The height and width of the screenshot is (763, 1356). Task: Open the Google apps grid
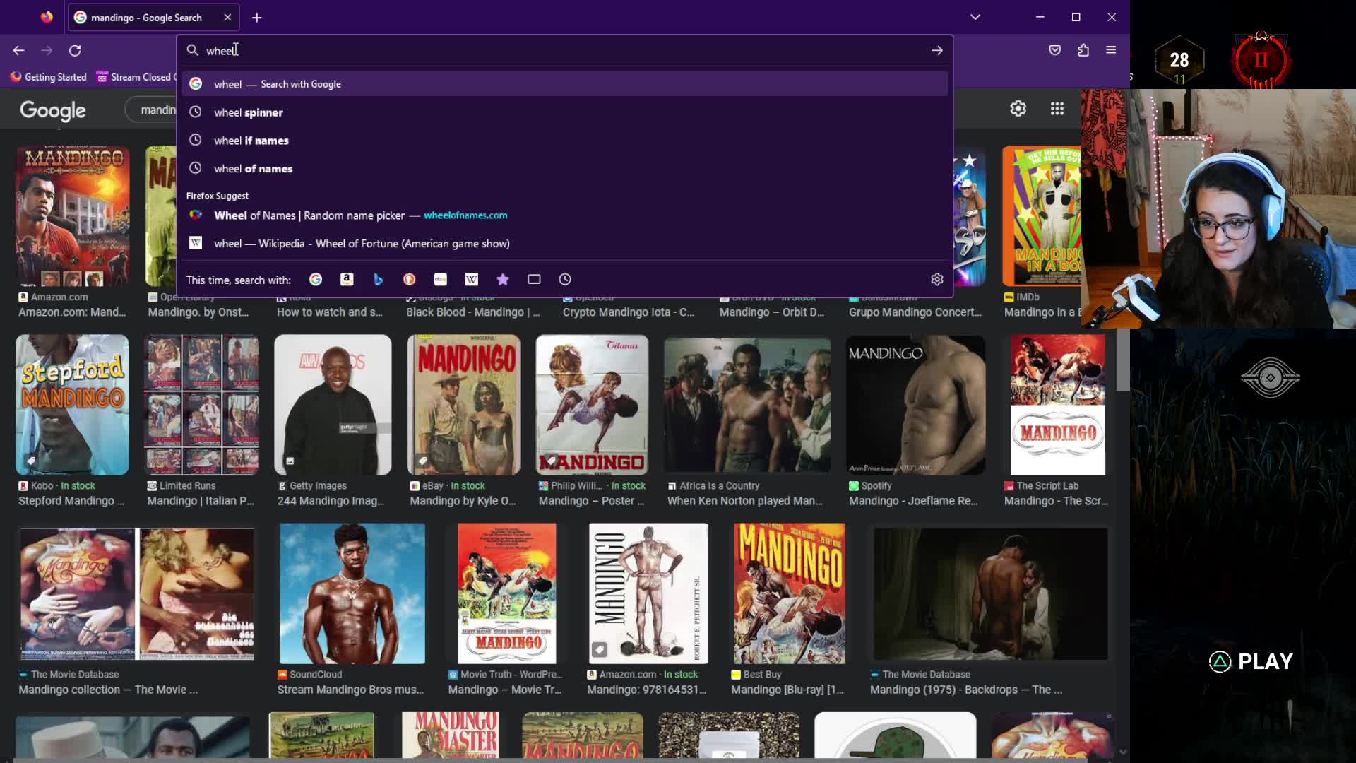point(1057,109)
